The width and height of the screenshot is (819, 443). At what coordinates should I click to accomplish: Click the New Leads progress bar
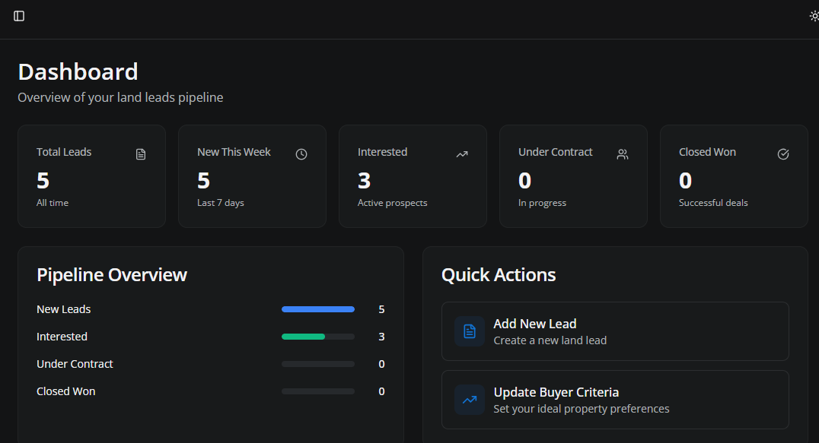point(317,309)
